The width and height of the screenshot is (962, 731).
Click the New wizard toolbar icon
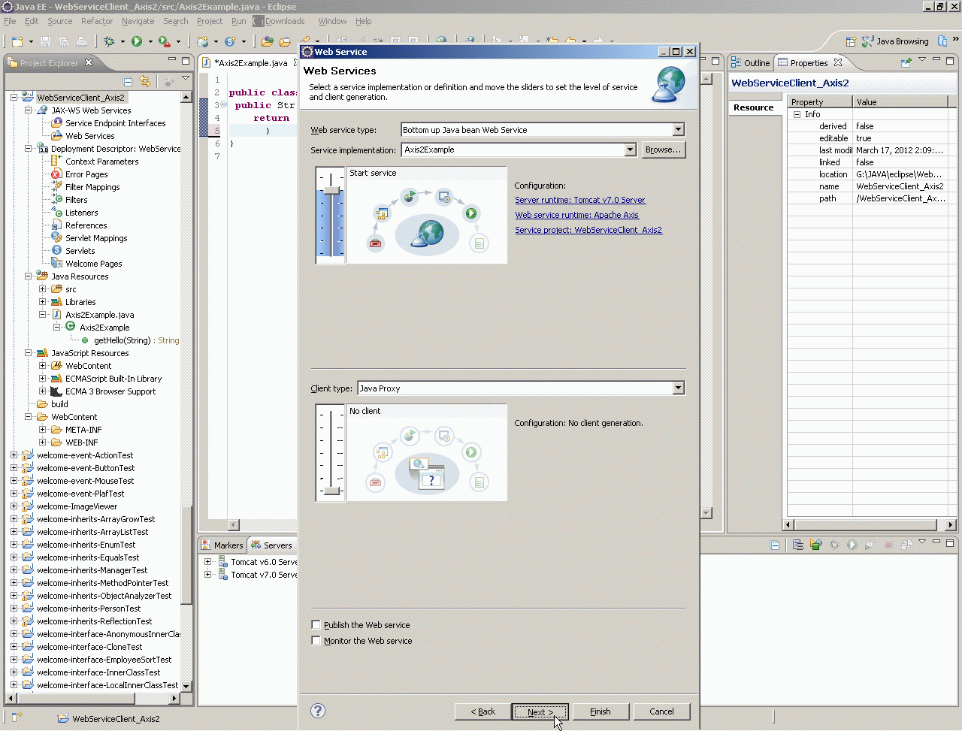coord(17,41)
